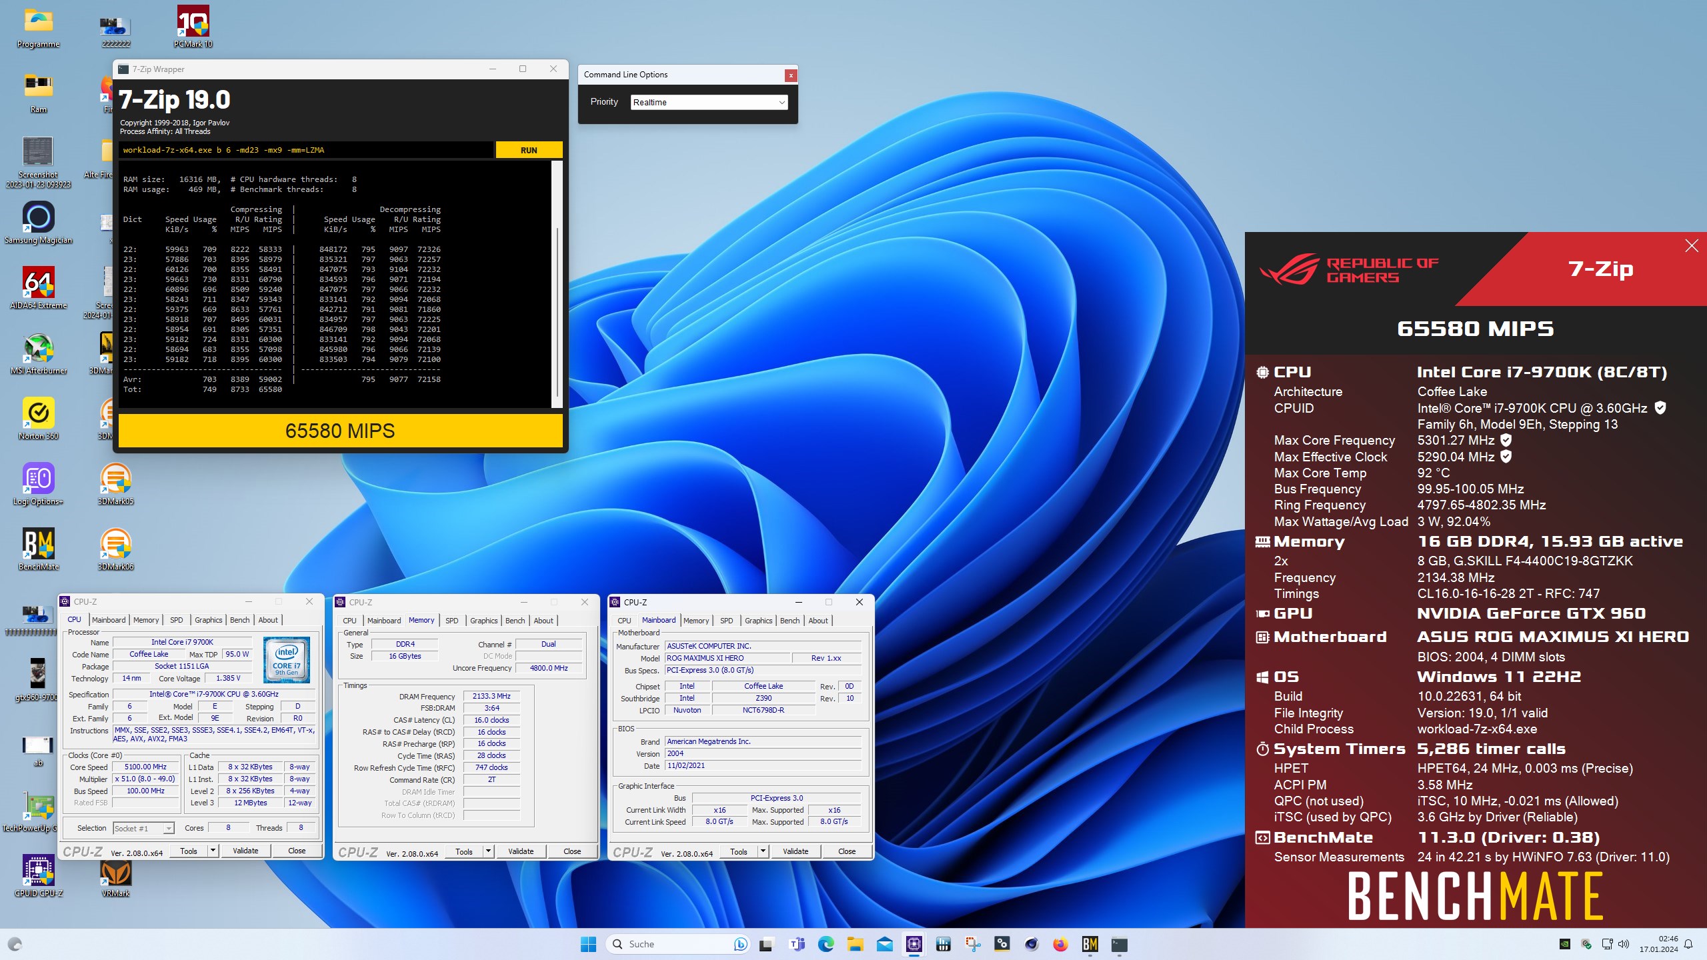Click the taskbar Suche search box

click(x=679, y=944)
